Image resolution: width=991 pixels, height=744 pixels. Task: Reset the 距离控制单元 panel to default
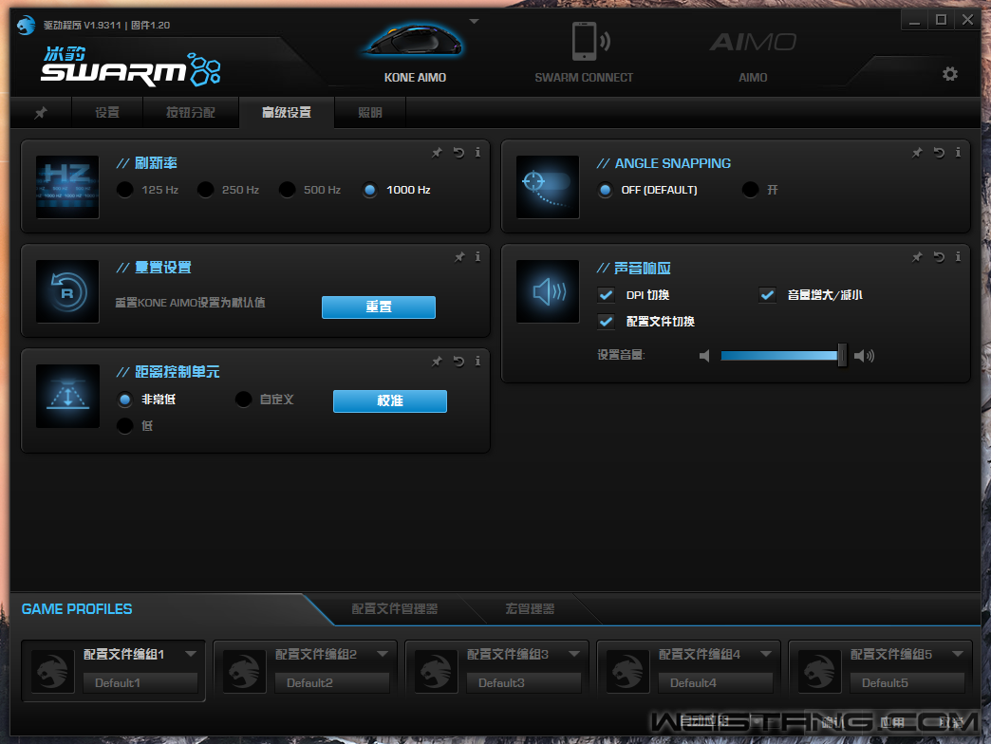(x=458, y=362)
